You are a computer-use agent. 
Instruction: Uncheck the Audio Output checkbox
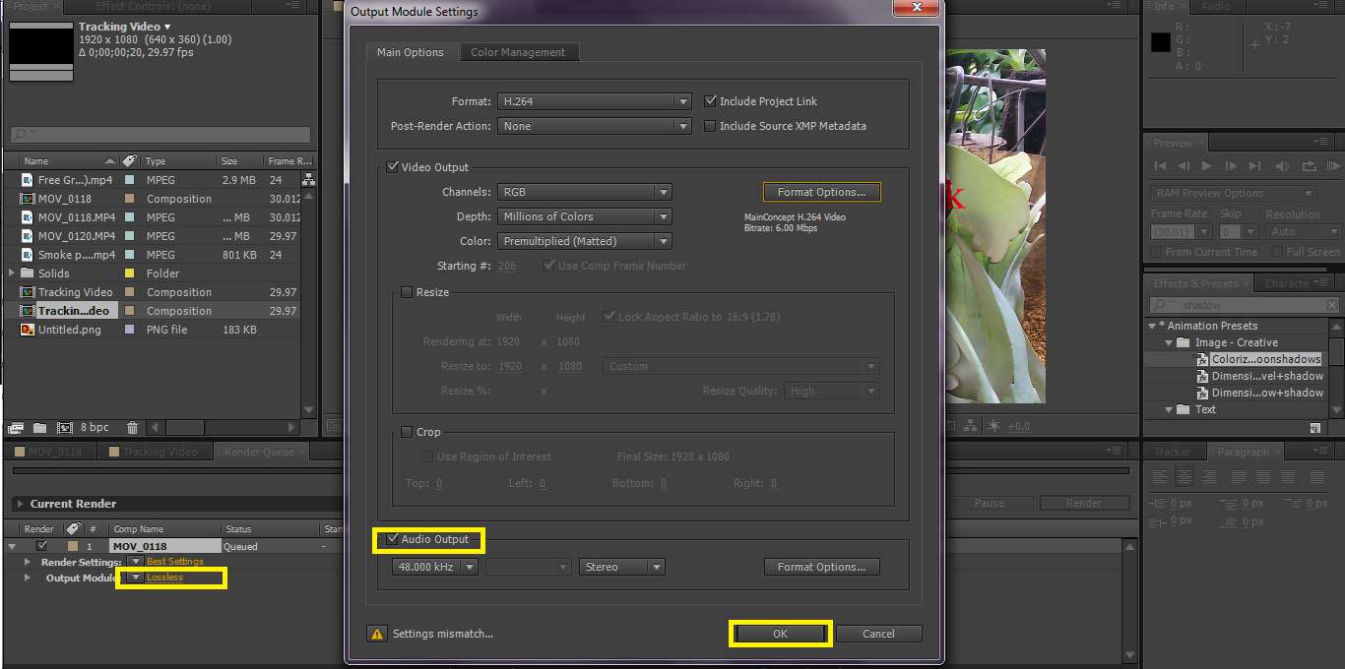(x=393, y=540)
